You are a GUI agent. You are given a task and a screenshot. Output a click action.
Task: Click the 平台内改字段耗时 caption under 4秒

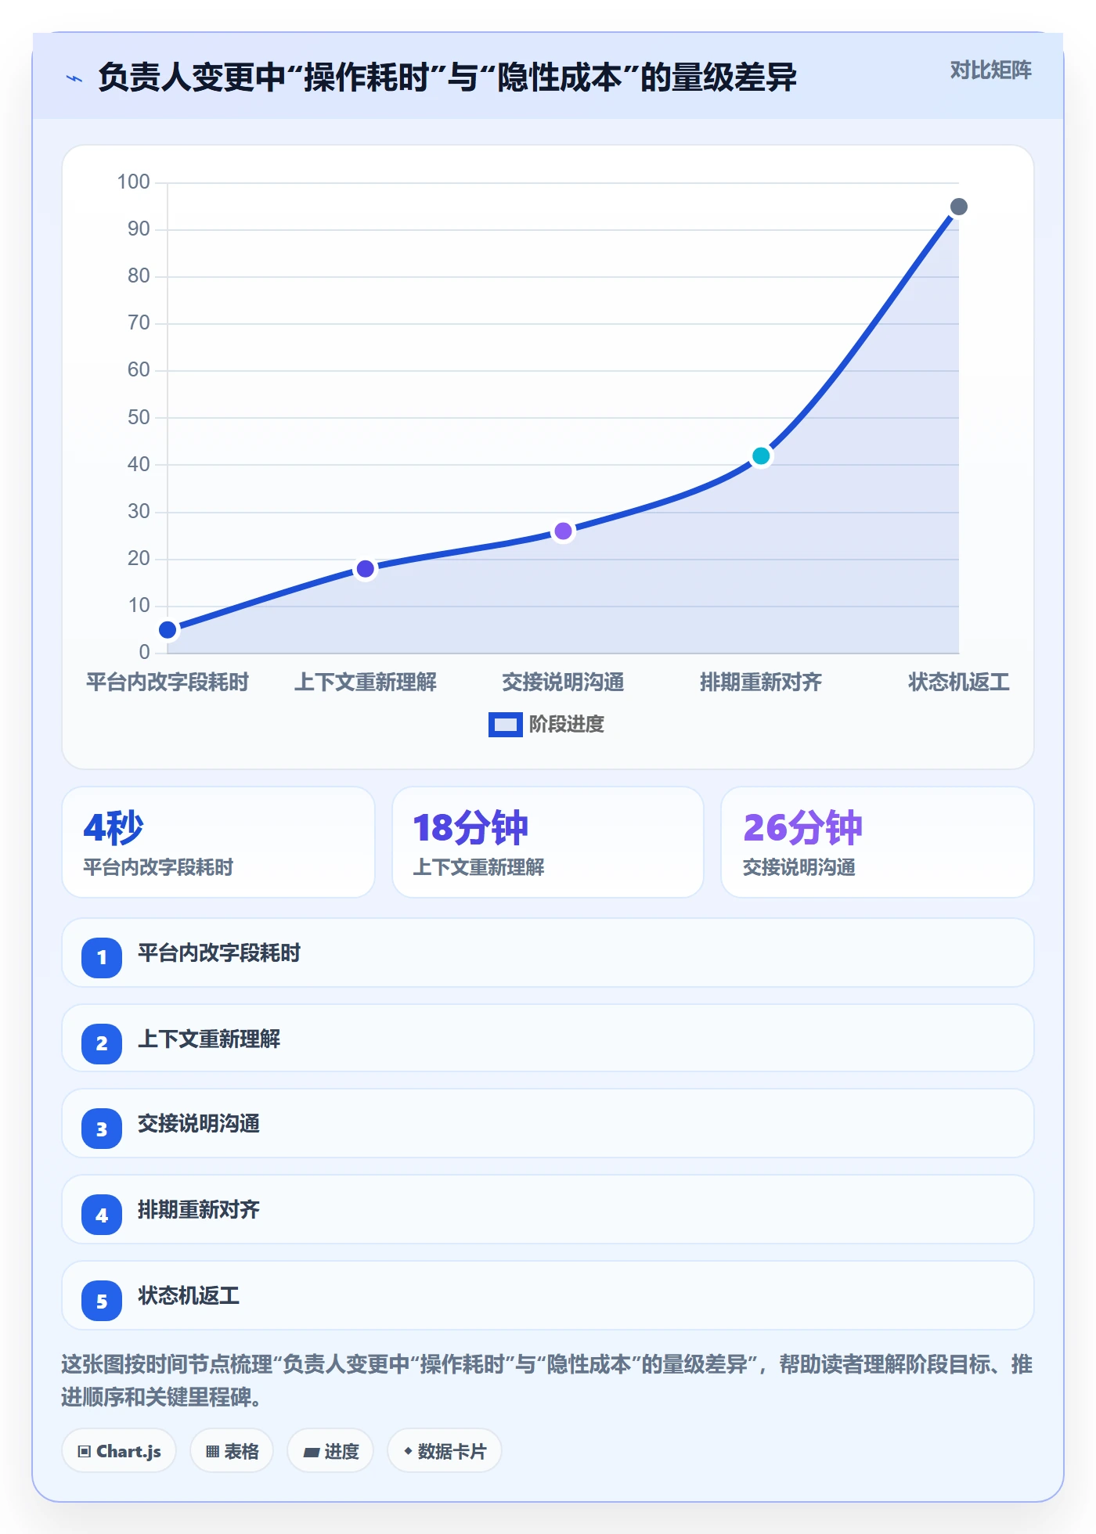click(158, 867)
